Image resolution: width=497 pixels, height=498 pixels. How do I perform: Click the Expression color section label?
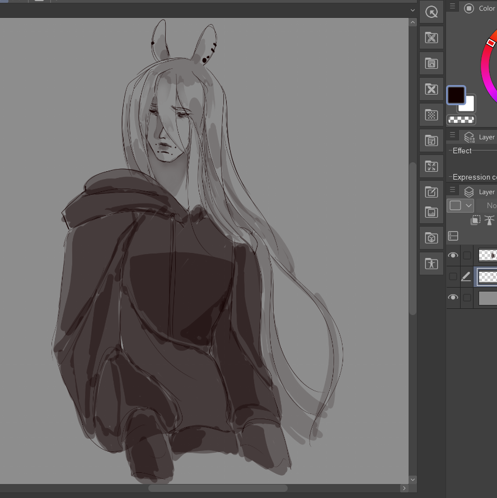[475, 177]
